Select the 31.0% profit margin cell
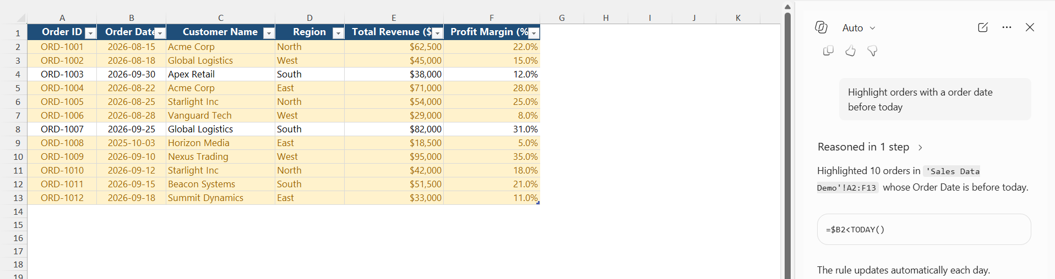The image size is (1055, 279). [x=492, y=129]
